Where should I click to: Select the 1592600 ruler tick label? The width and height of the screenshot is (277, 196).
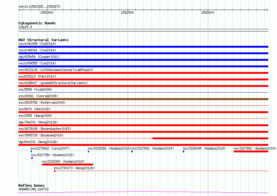click(208, 12)
